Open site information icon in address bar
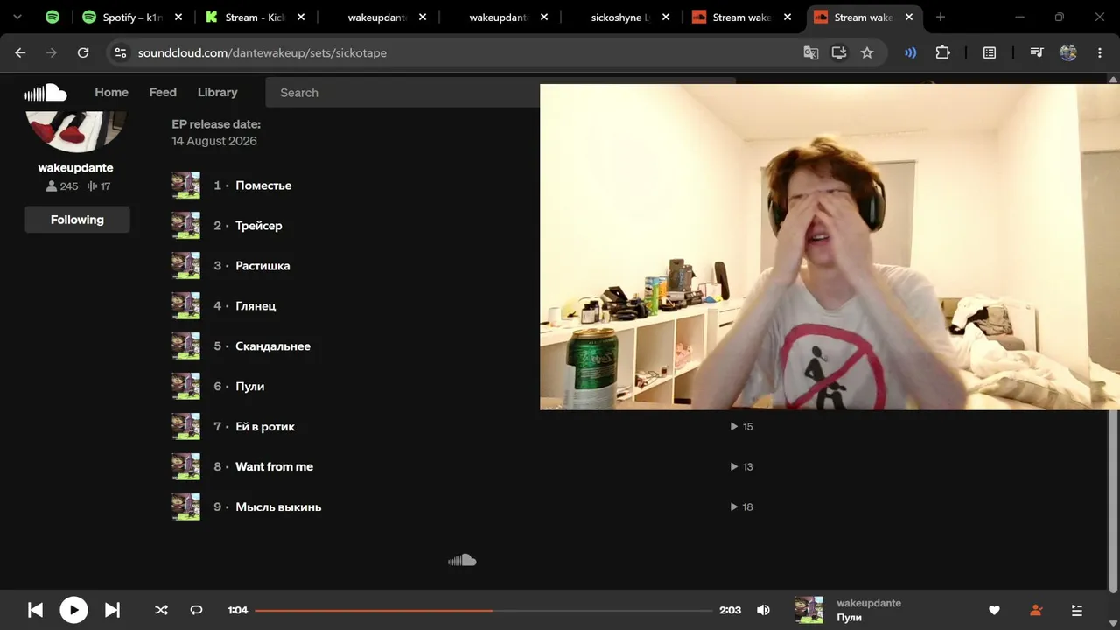This screenshot has width=1120, height=630. pyautogui.click(x=121, y=52)
